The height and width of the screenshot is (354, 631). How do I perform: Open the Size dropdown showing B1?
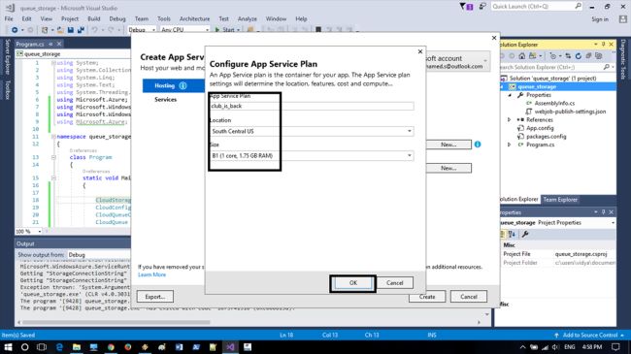point(312,156)
